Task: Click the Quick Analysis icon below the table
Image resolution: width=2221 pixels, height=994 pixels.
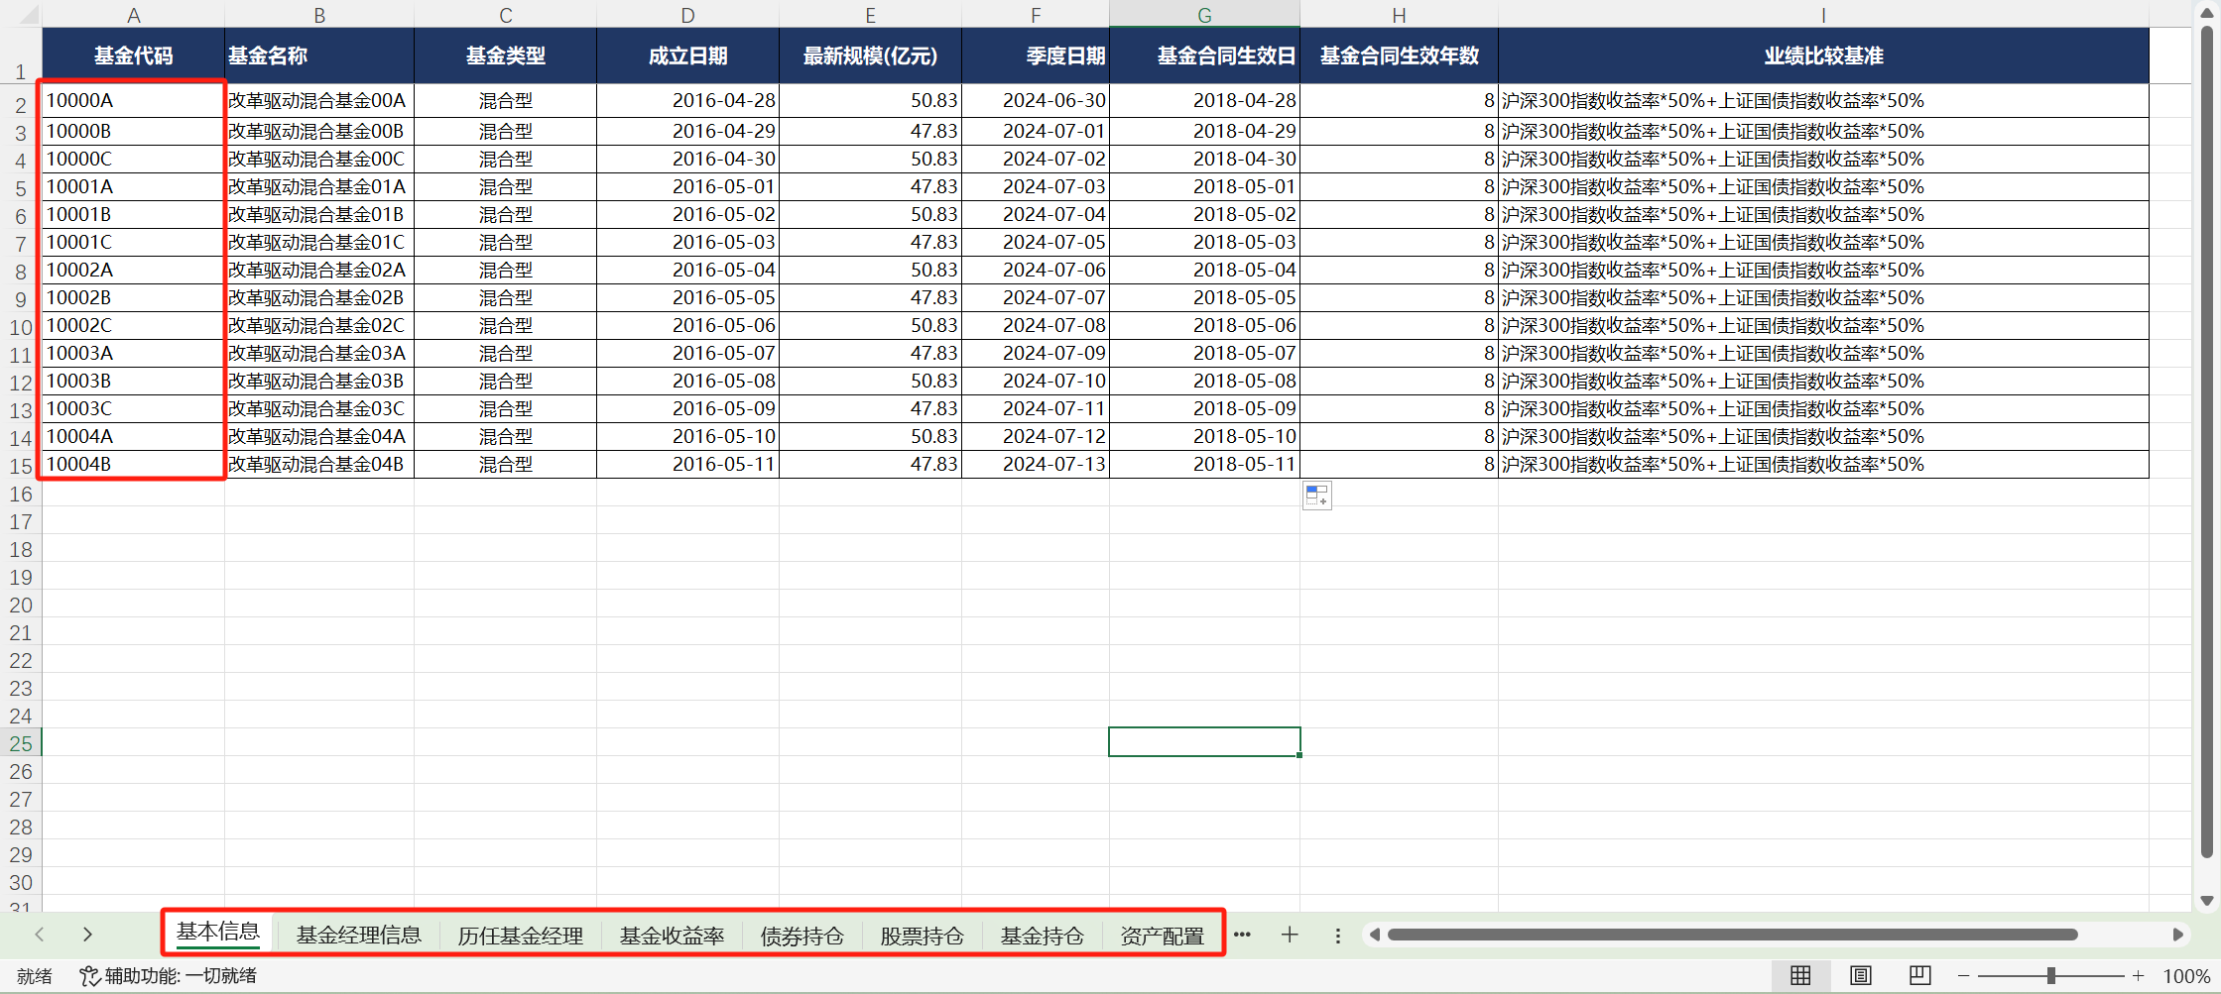Action: point(1316,496)
